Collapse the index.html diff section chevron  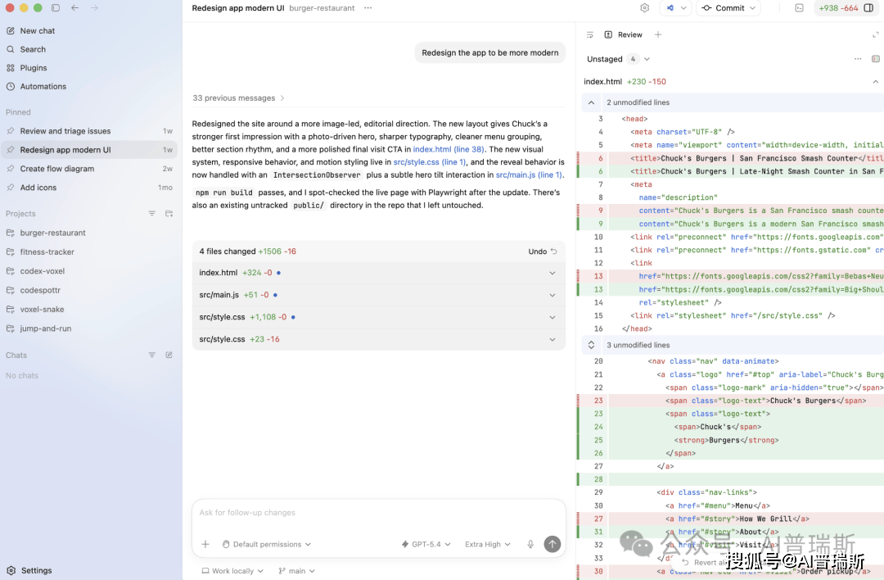click(x=876, y=81)
